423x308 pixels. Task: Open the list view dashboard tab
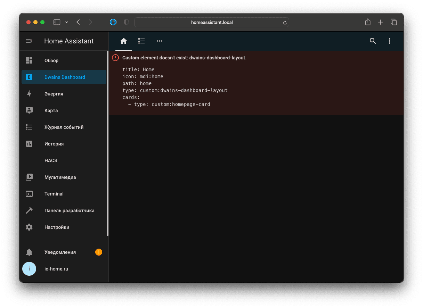[141, 41]
